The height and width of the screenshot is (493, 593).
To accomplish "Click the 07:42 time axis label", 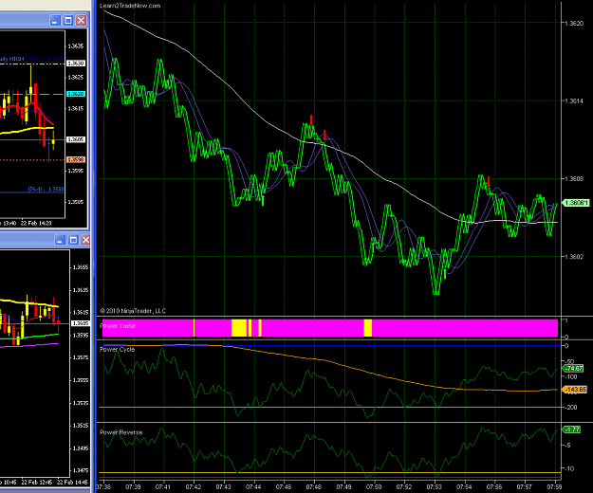I will pos(194,487).
